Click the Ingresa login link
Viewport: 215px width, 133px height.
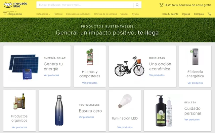tap(186, 14)
